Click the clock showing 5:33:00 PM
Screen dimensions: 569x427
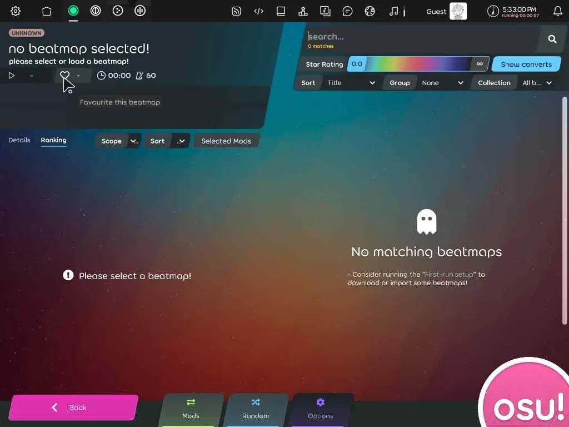pos(519,9)
